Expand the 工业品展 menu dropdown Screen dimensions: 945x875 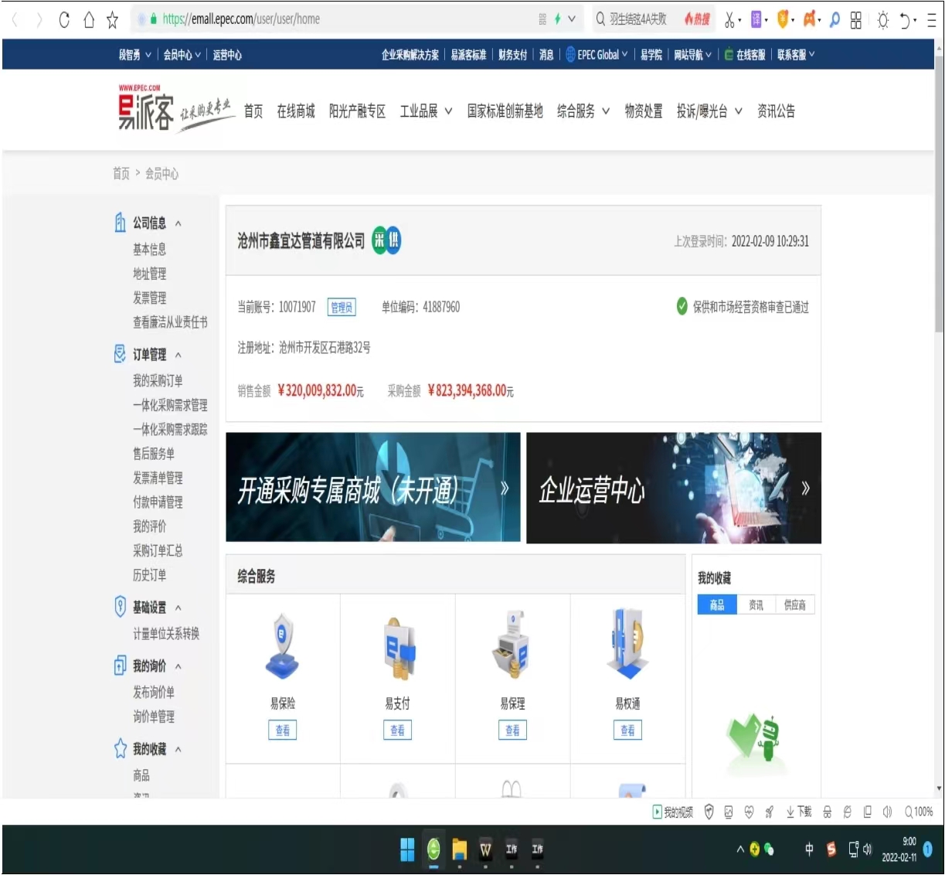(x=426, y=111)
